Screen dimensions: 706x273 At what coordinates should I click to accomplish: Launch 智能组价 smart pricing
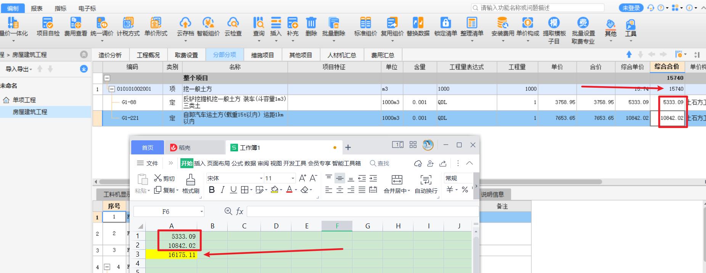208,27
